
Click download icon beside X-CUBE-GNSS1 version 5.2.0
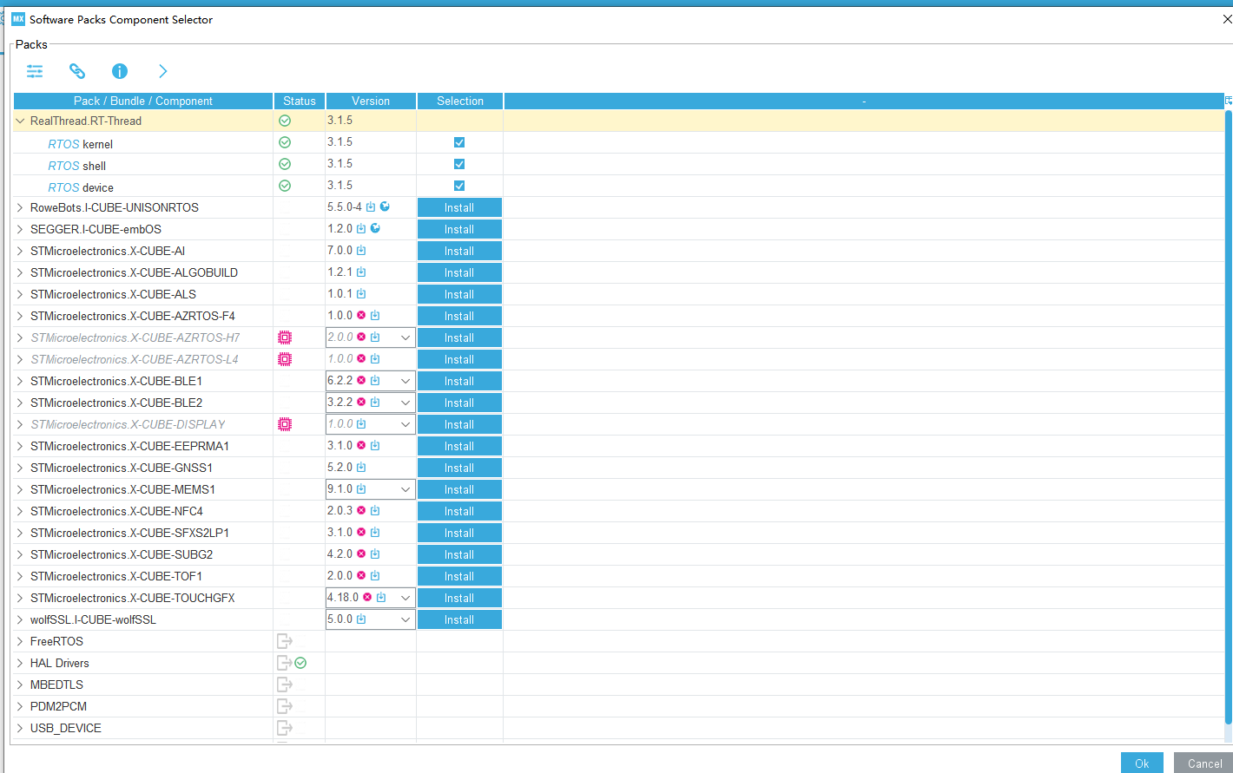point(361,467)
